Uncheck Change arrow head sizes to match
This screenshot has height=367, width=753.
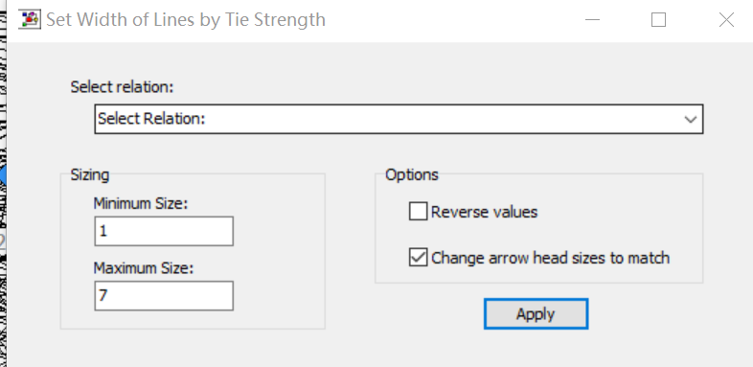pos(418,258)
